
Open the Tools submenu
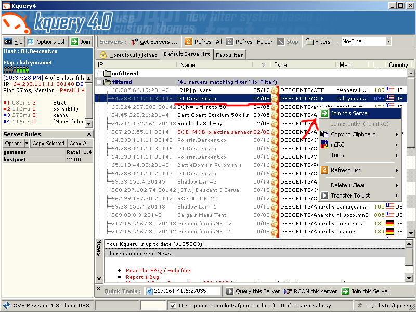tap(360, 155)
